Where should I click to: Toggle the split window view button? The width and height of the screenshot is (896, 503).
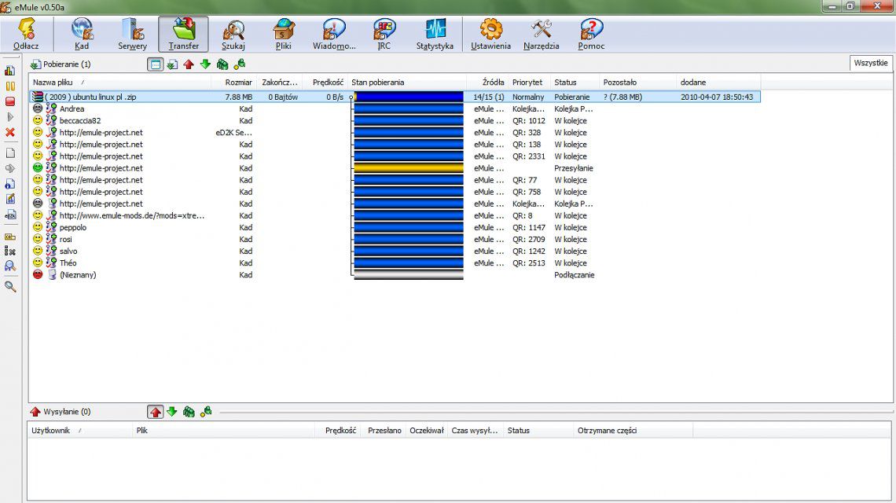156,64
